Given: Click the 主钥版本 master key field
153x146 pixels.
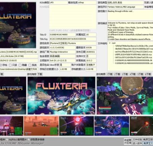Looking at the screenshot, I should 62,61.
